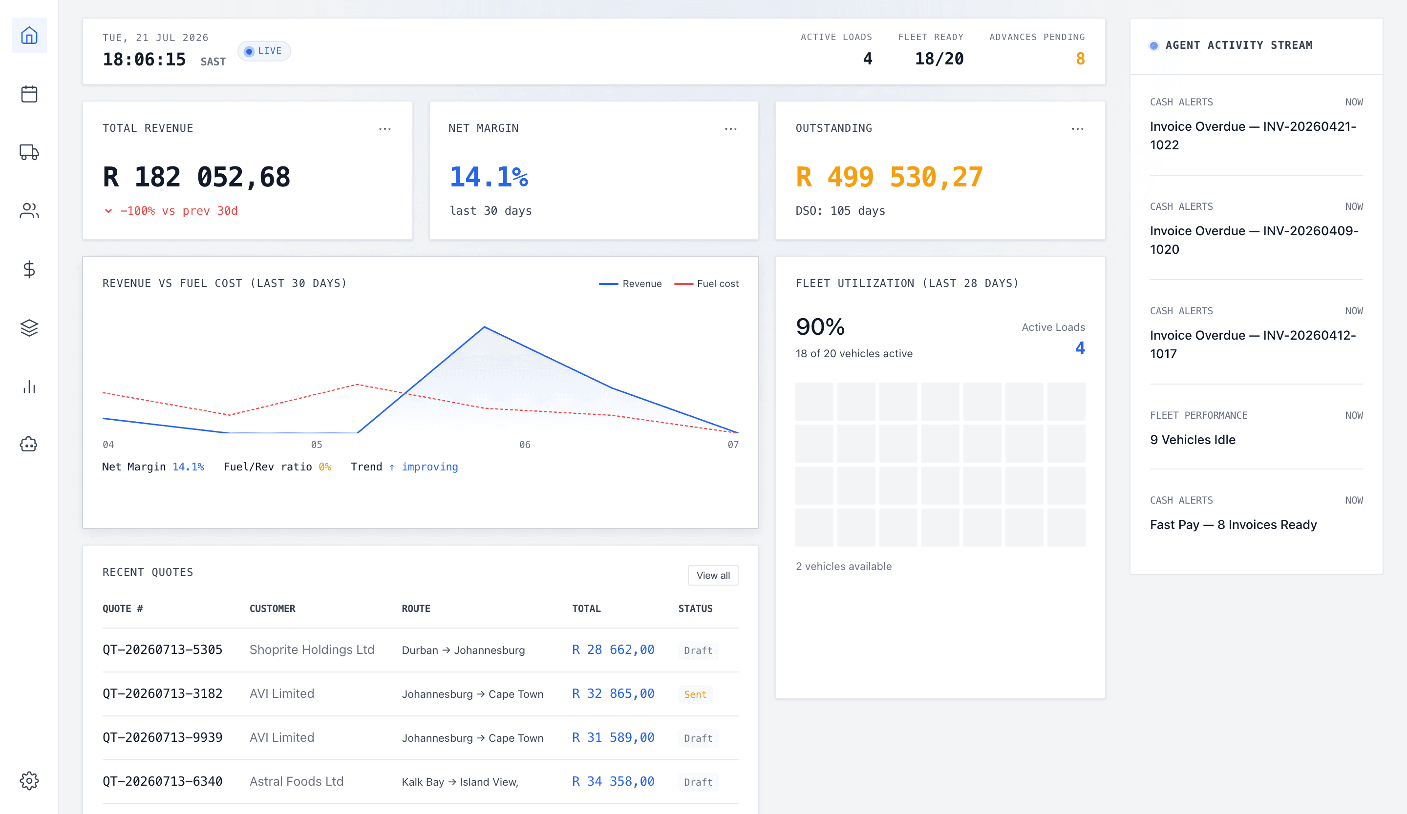The width and height of the screenshot is (1407, 814).
Task: Click Active Loads count in header
Action: (867, 59)
